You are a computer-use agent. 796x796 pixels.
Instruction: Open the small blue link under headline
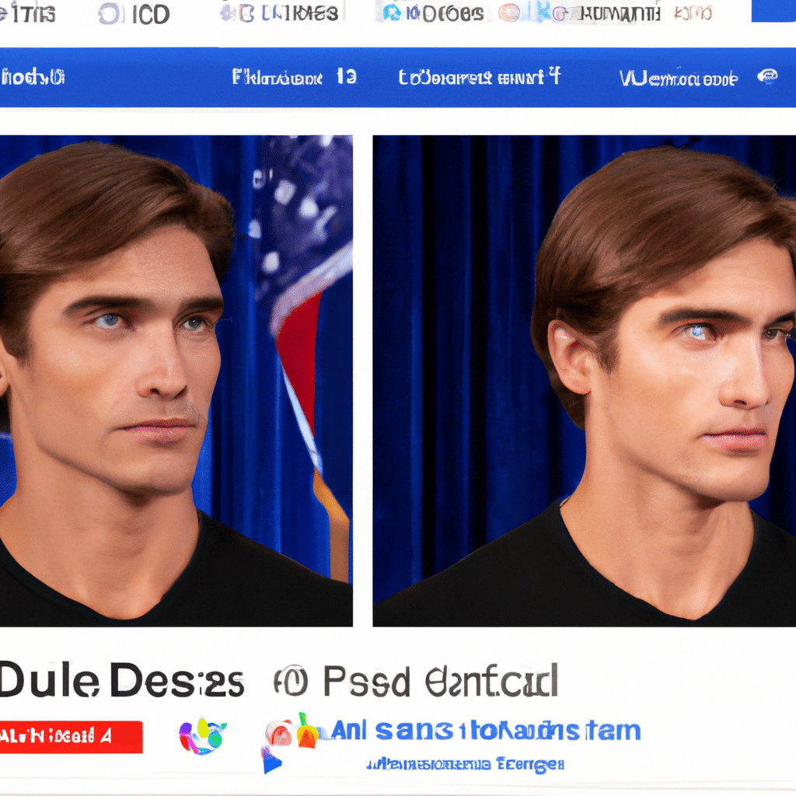[465, 764]
